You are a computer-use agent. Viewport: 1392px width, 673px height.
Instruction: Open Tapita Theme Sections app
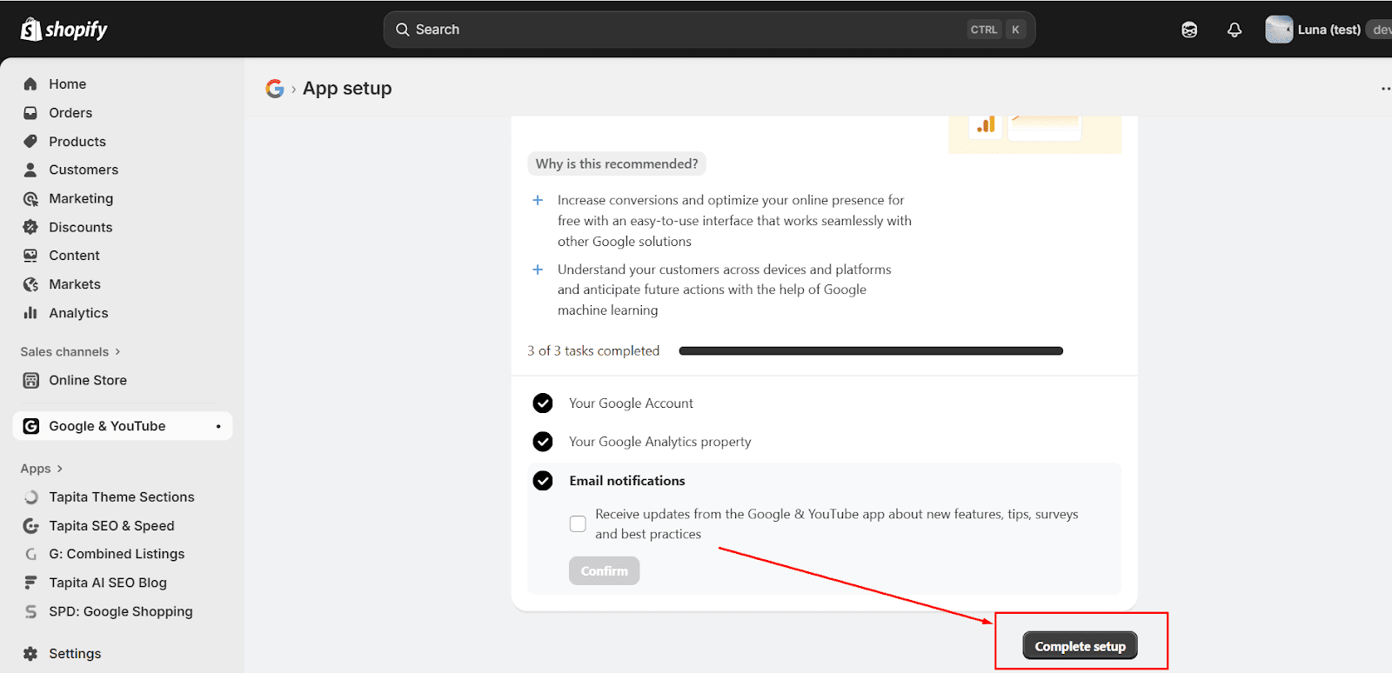123,497
